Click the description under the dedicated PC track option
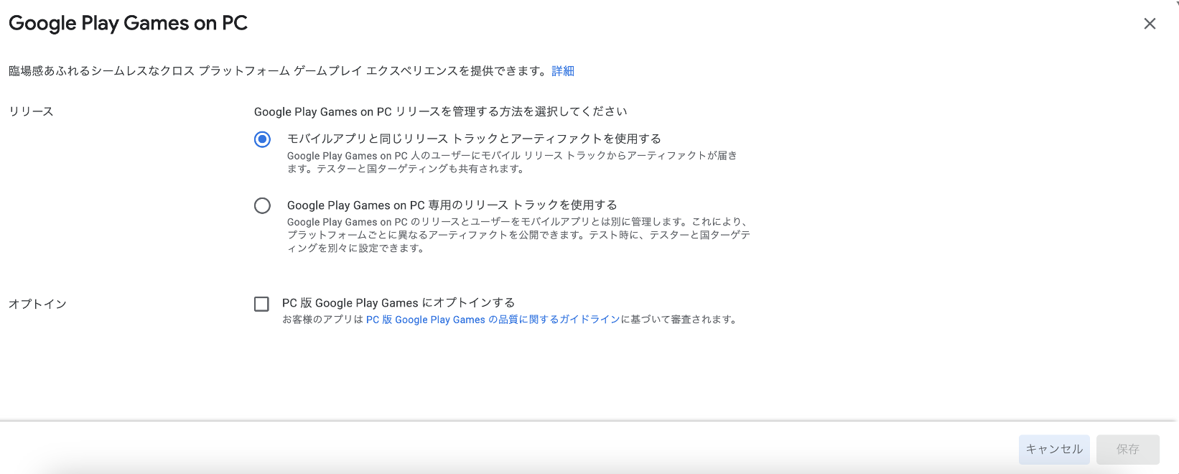This screenshot has width=1179, height=474. pyautogui.click(x=518, y=236)
